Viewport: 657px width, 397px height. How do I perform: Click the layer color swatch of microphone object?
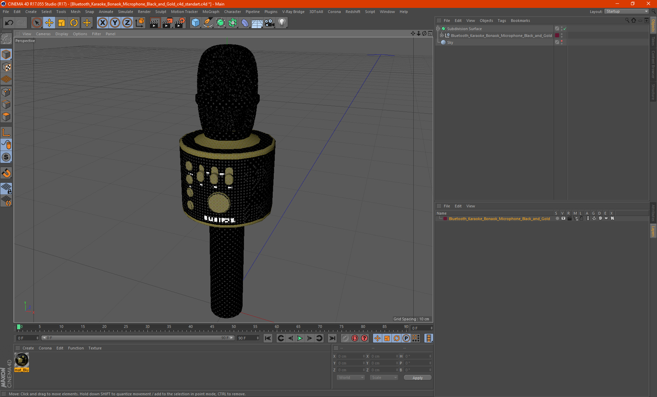(x=557, y=36)
